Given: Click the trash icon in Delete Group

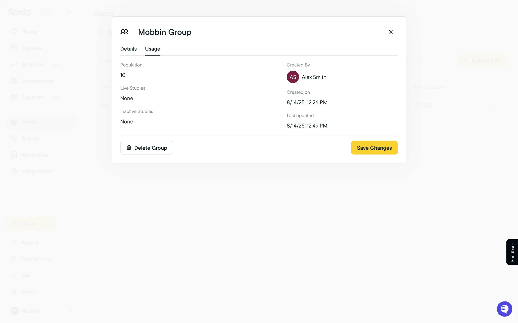Looking at the screenshot, I should point(129,148).
